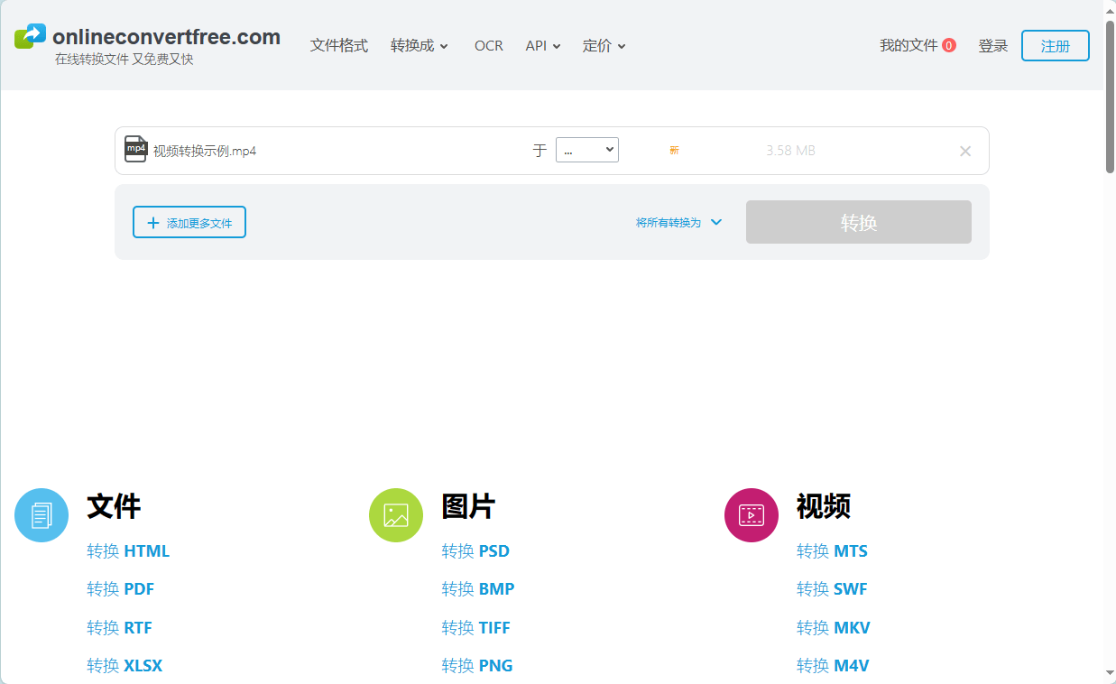The width and height of the screenshot is (1116, 684).
Task: Open the 转换 PDF link
Action: (120, 588)
